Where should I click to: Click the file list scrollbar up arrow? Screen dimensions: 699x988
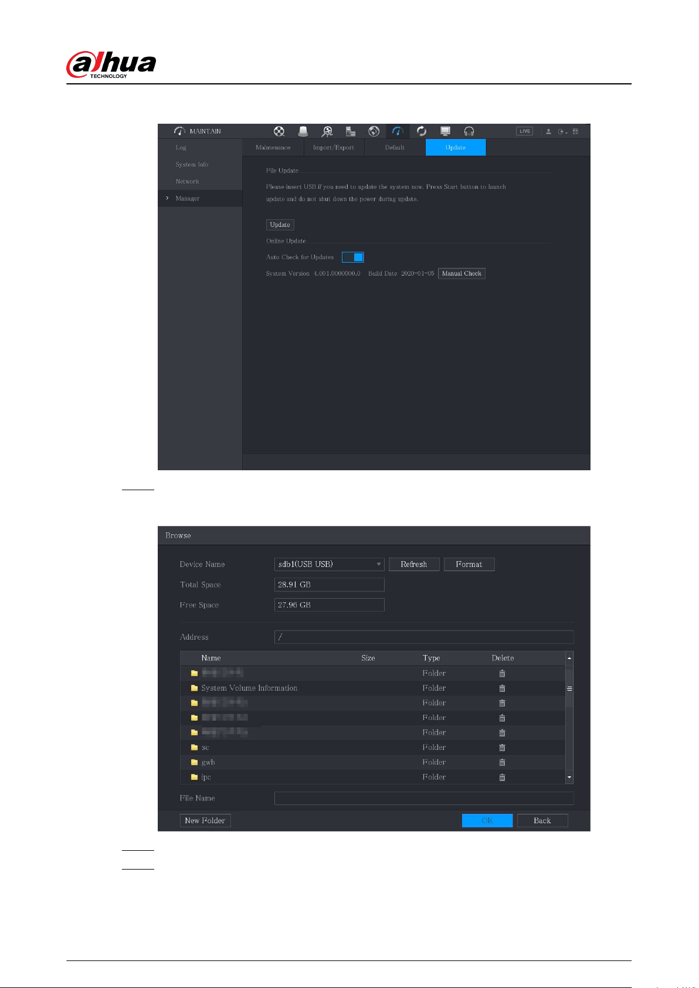pyautogui.click(x=569, y=658)
